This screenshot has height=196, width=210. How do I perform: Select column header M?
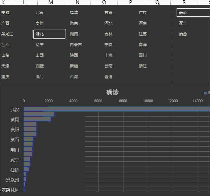click(51, 2)
